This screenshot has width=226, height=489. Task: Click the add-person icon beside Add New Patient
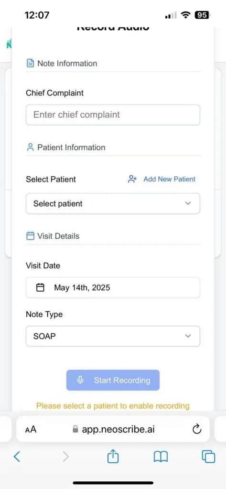click(132, 180)
